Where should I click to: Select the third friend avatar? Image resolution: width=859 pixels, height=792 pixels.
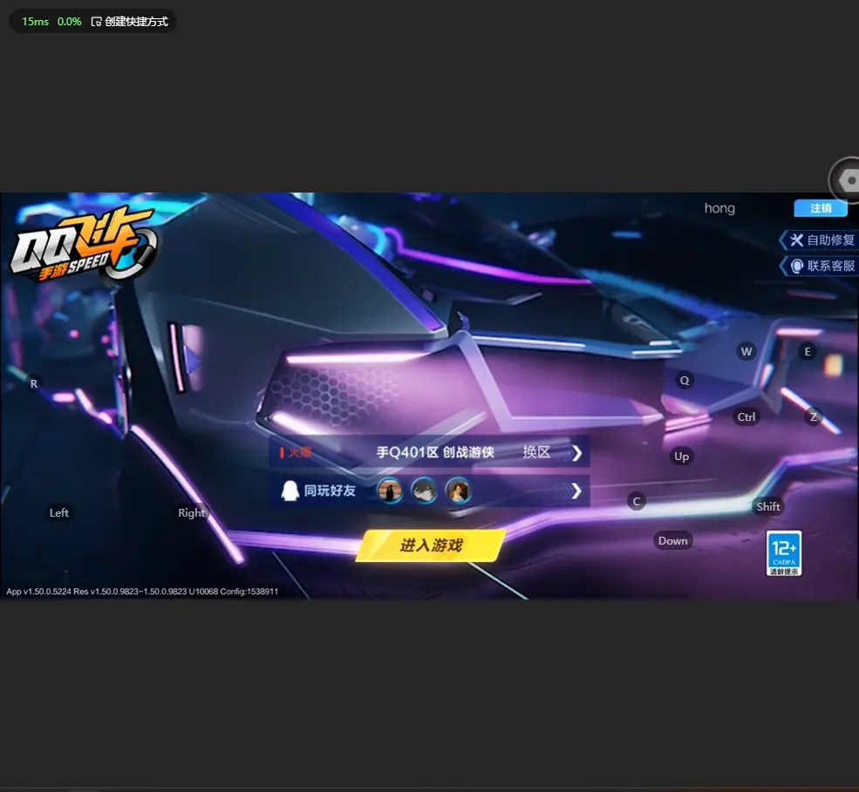click(x=458, y=491)
